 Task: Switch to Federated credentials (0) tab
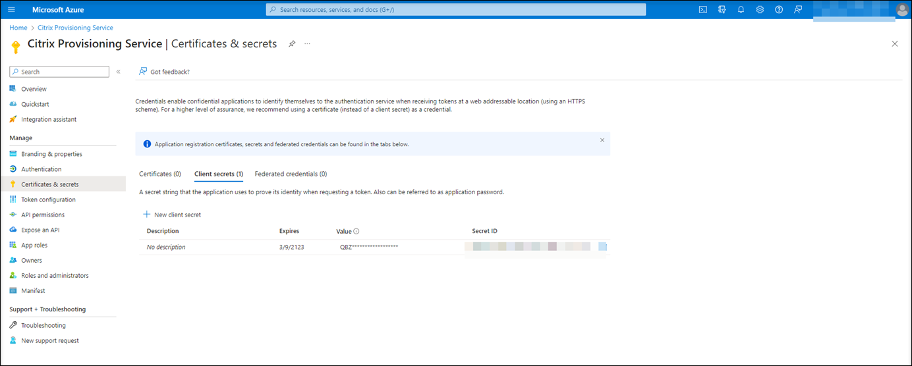coord(291,174)
